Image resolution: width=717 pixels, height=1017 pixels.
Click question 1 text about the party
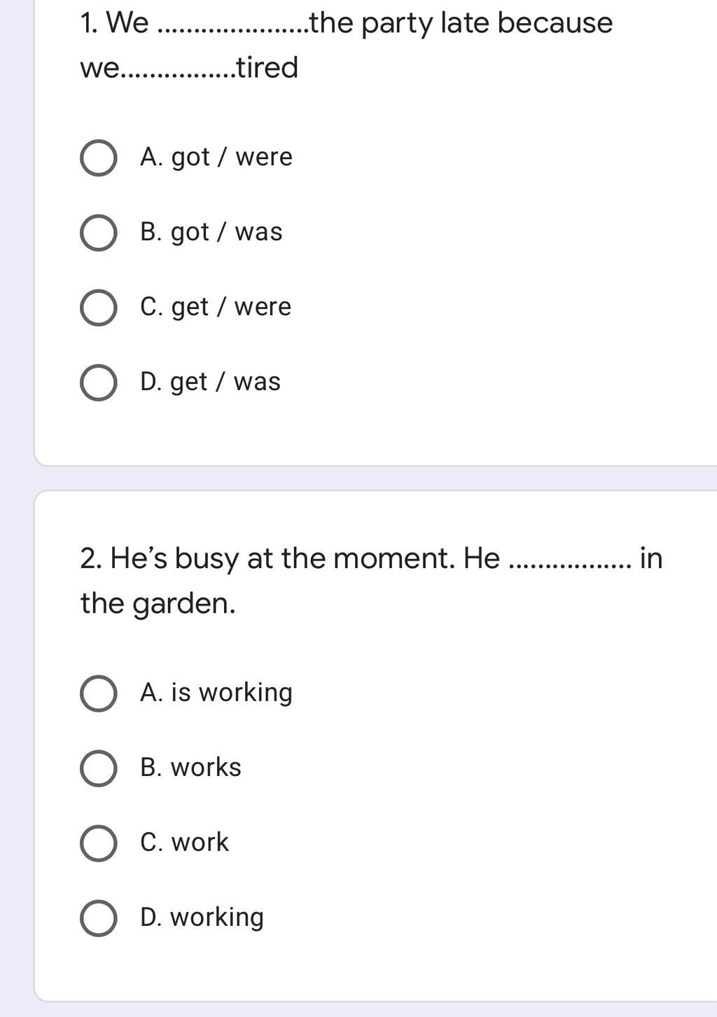tap(347, 45)
